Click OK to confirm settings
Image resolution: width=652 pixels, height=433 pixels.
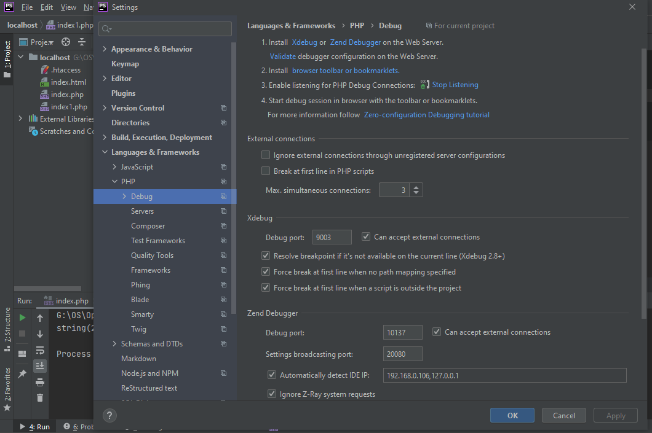(x=512, y=416)
